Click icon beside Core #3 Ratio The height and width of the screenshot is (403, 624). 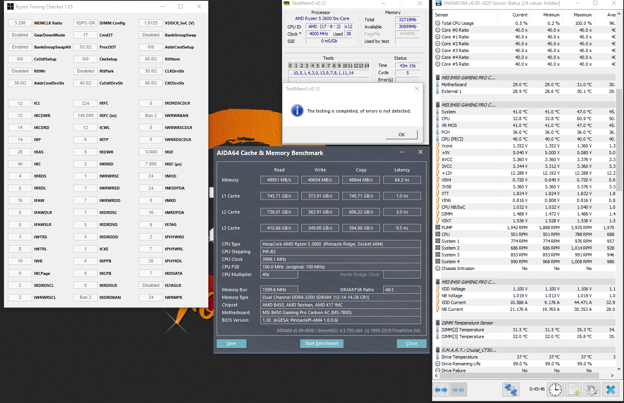pos(438,50)
